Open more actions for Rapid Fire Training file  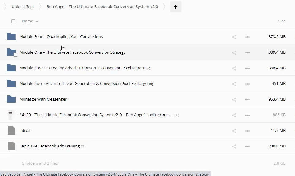click(248, 147)
